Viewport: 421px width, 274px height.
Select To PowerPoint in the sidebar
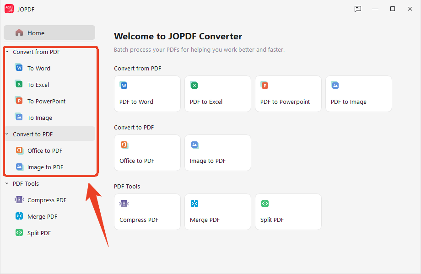[49, 101]
